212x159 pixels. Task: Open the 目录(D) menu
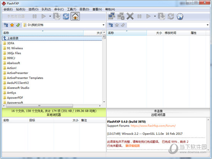[84, 9]
